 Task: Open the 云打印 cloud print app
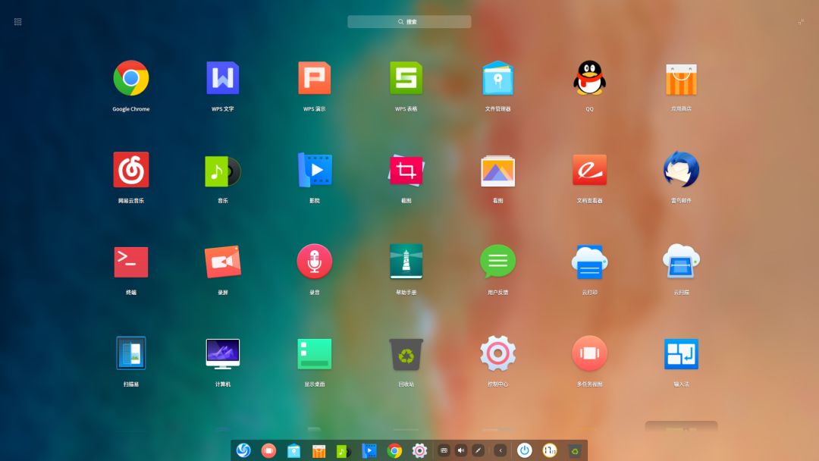pyautogui.click(x=590, y=262)
